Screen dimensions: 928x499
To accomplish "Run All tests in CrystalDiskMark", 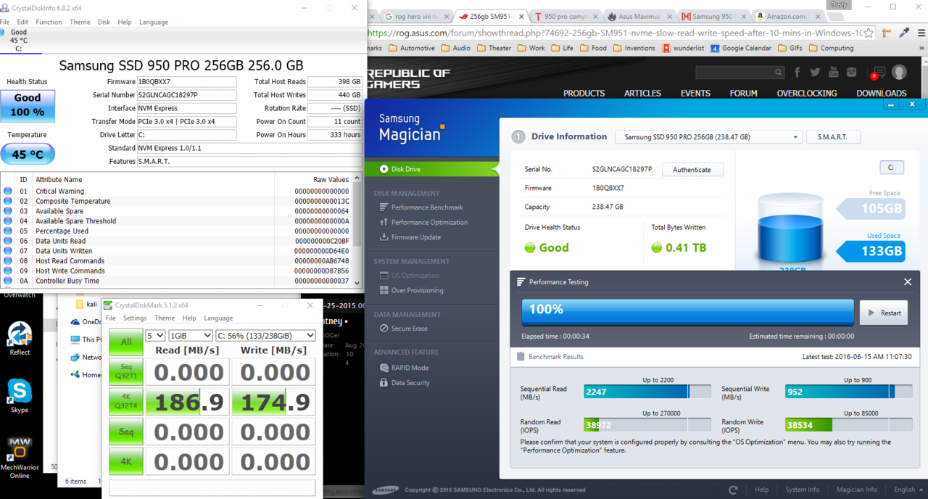I will (126, 342).
